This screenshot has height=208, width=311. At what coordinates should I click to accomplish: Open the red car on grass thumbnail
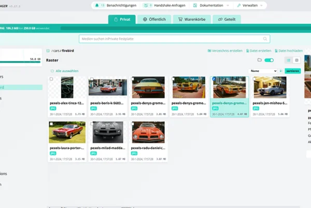67,132
